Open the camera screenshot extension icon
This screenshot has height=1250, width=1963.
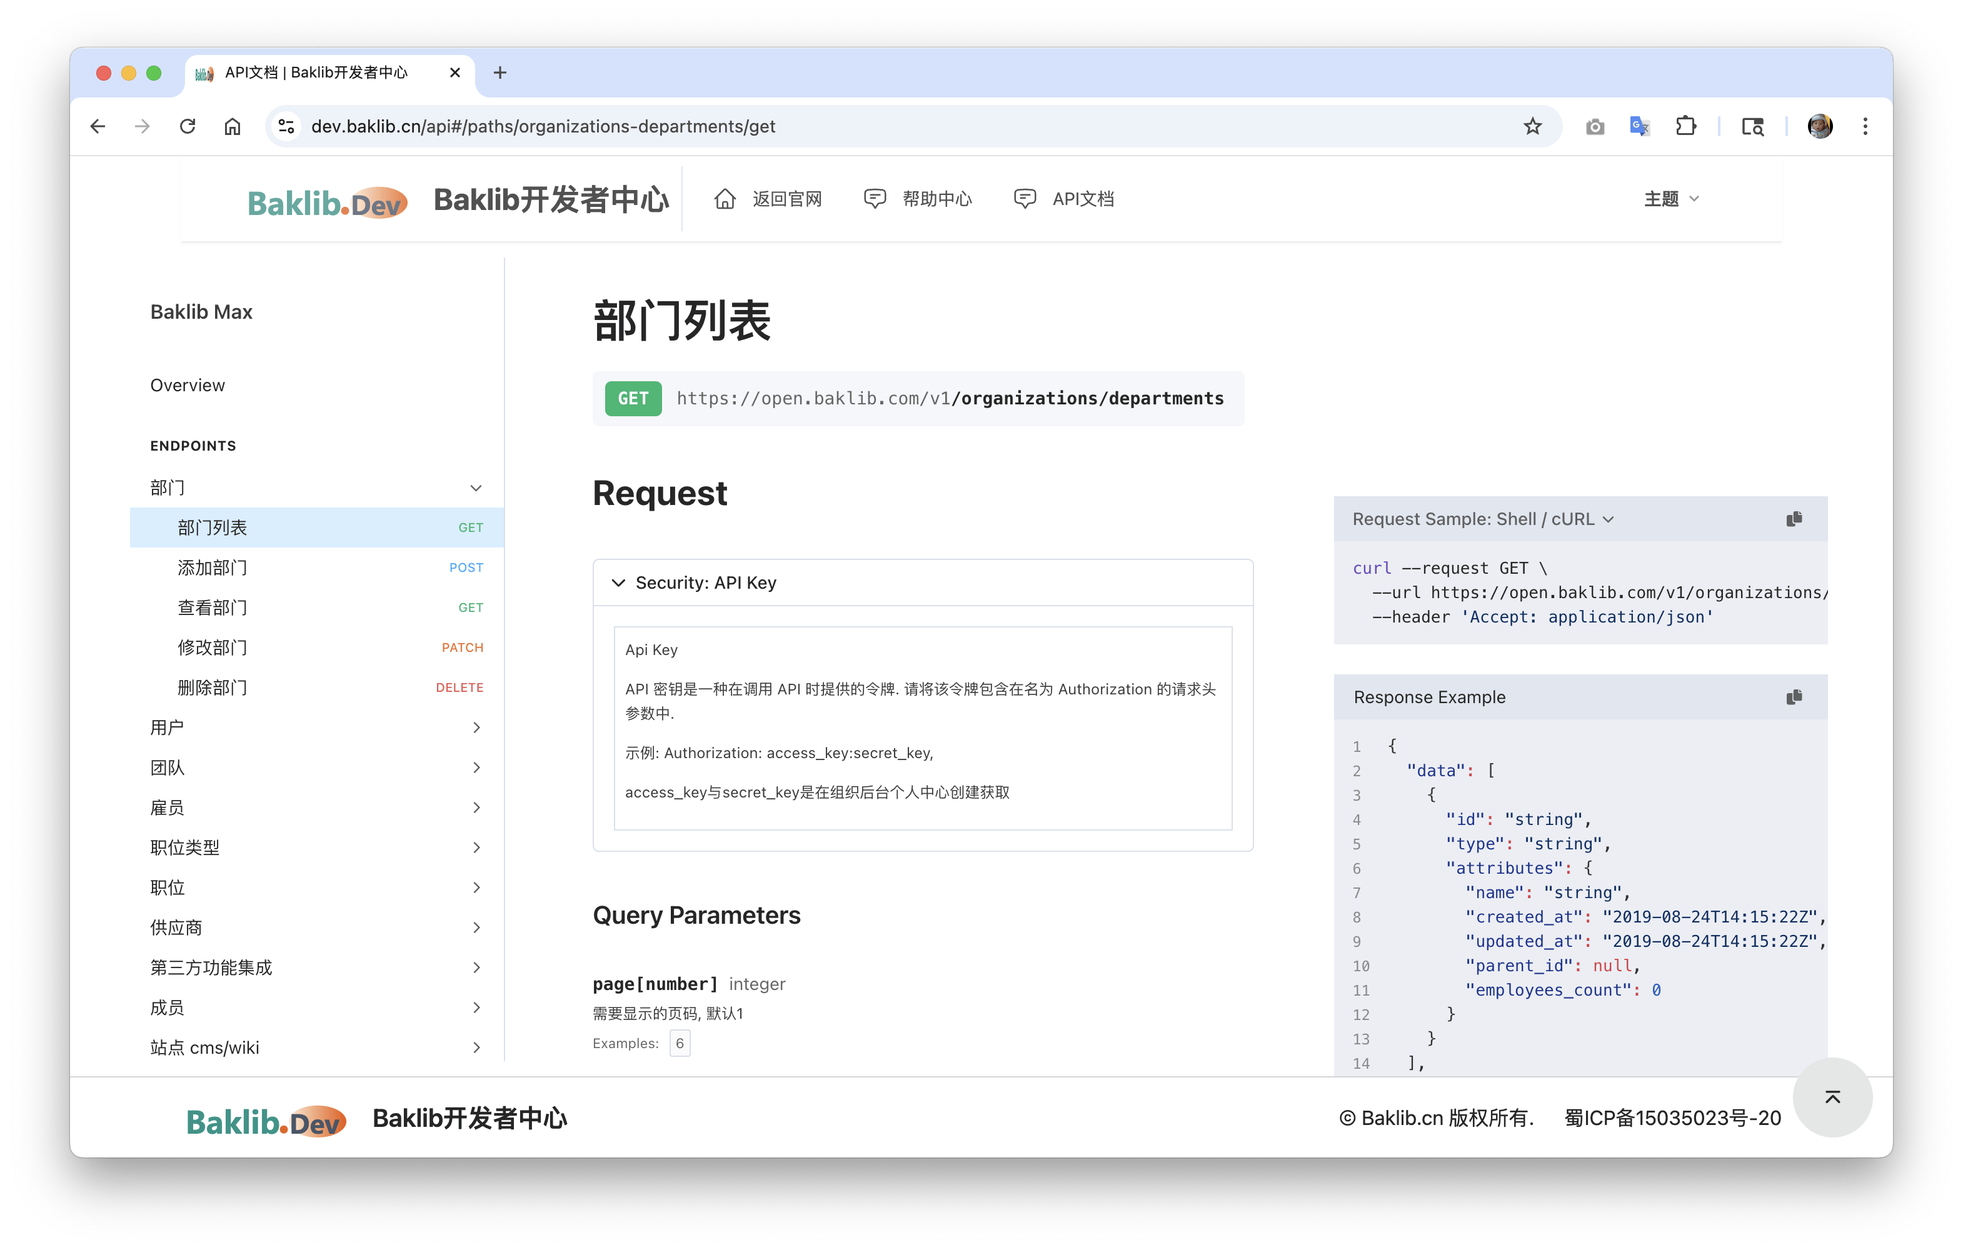[1595, 126]
